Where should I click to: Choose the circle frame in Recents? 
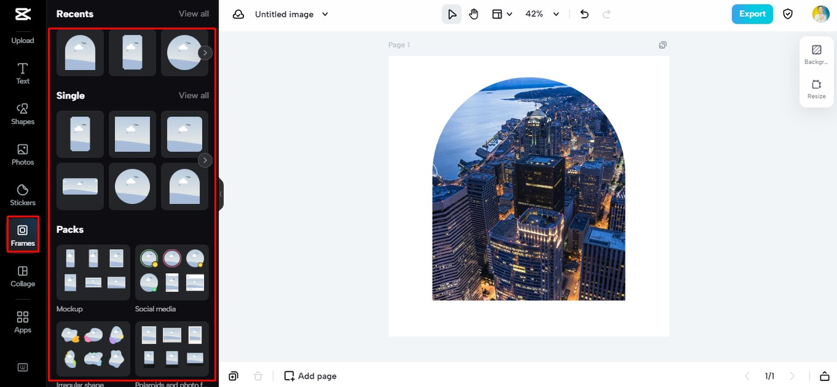pos(184,53)
